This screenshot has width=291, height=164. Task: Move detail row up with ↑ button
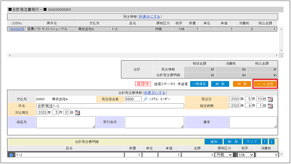(x=265, y=142)
